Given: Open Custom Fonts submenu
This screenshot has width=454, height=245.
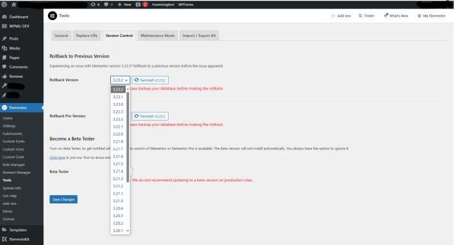Looking at the screenshot, I should 14,141.
